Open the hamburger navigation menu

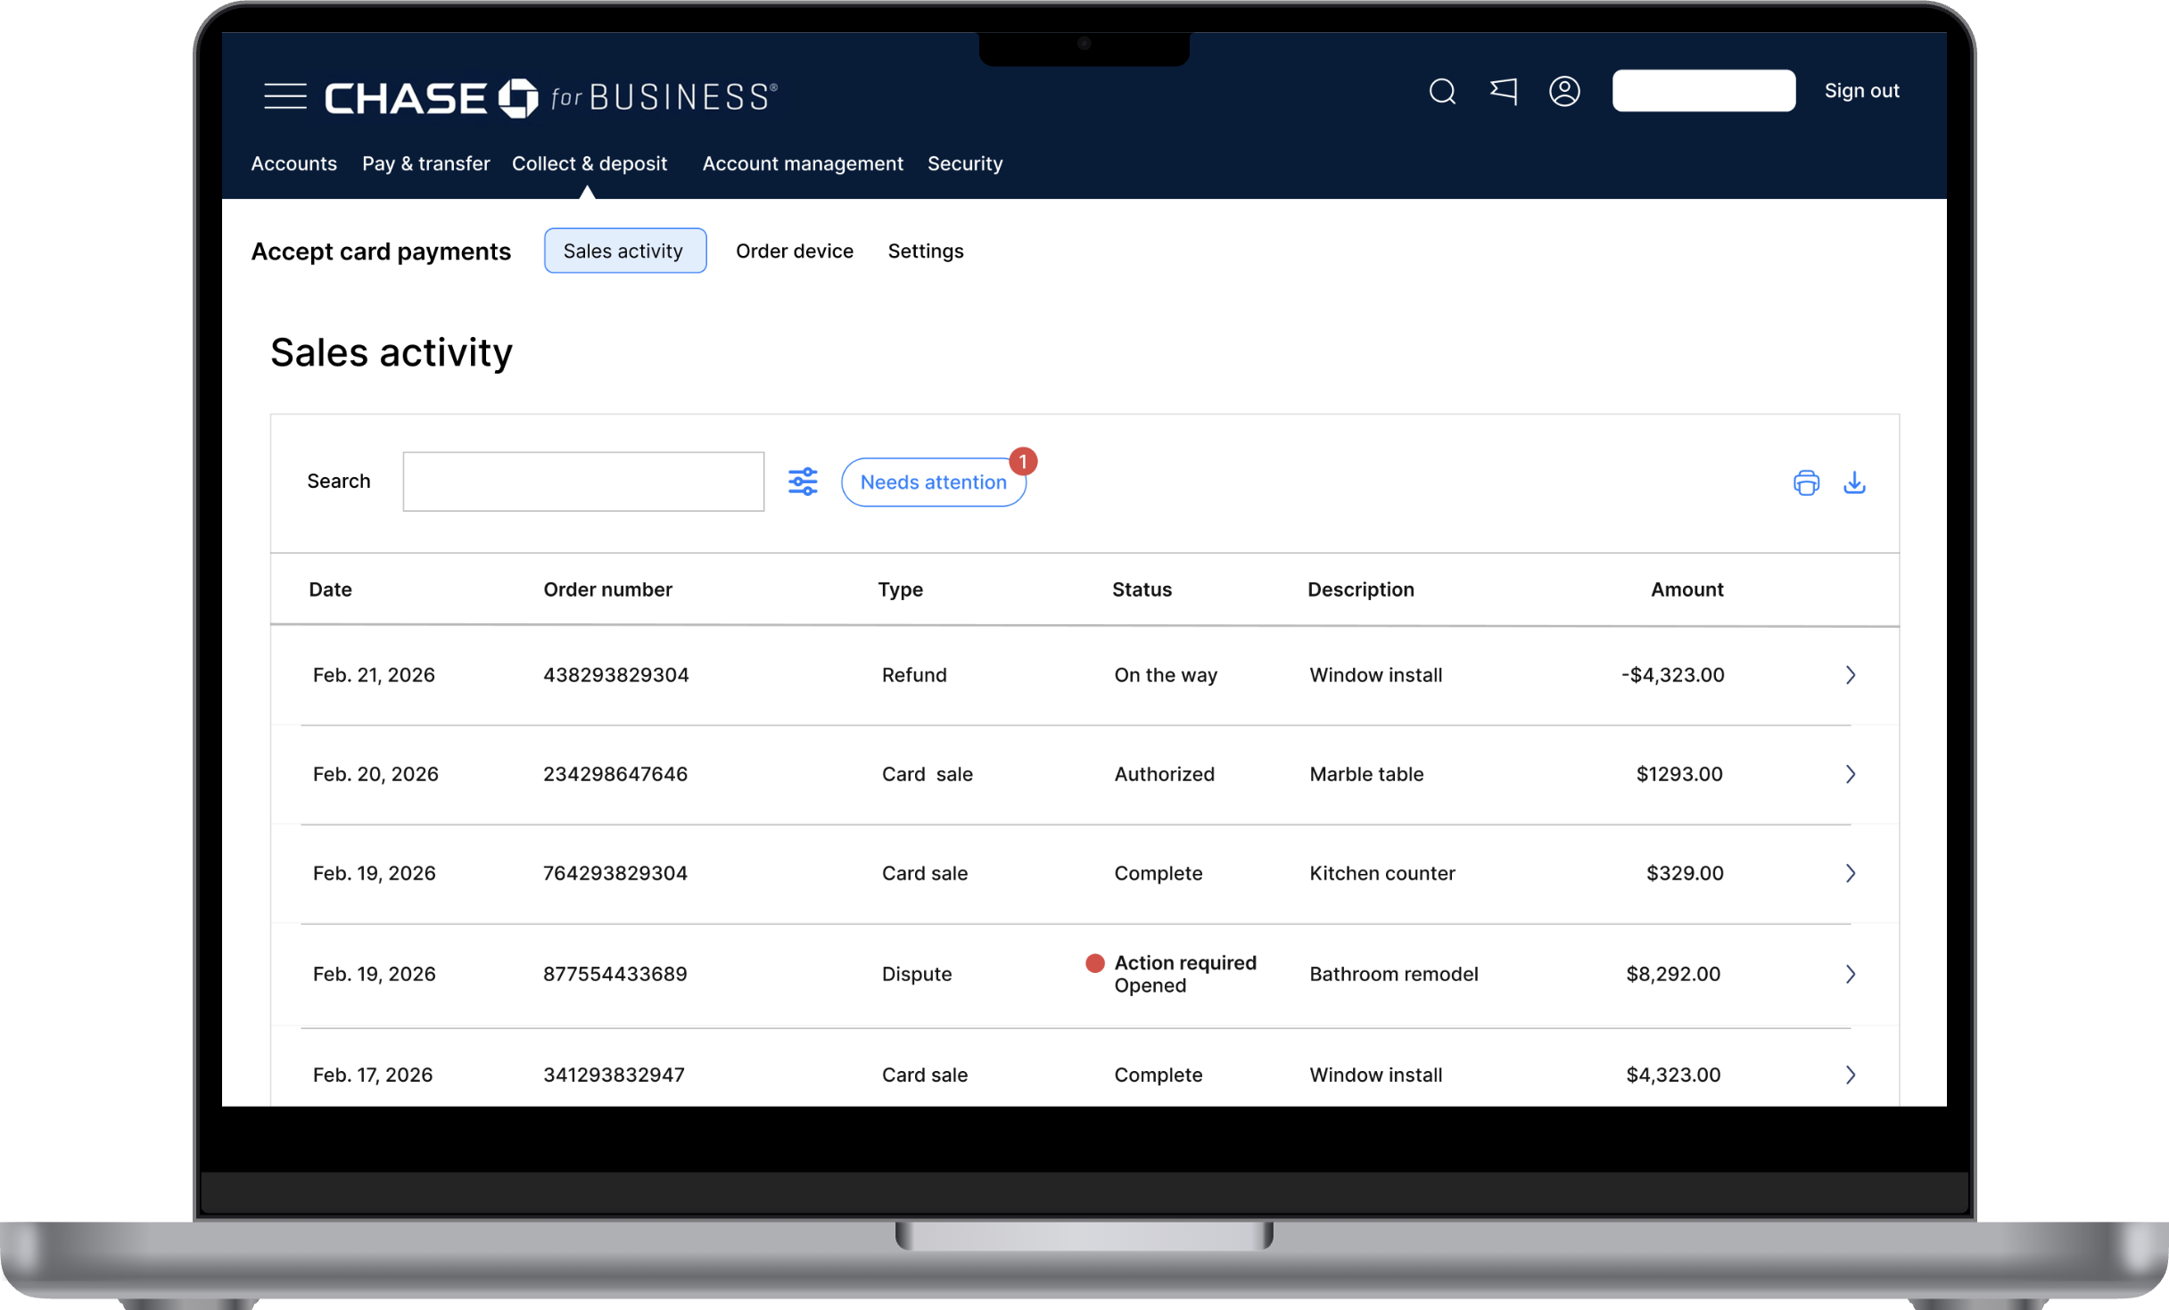click(x=285, y=95)
